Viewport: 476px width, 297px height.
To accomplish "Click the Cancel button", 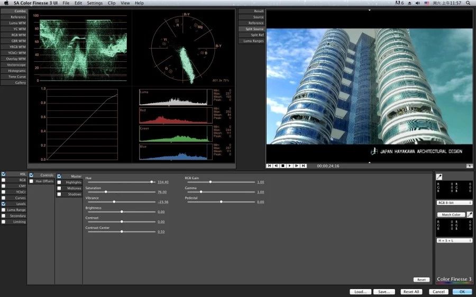I will [438, 292].
